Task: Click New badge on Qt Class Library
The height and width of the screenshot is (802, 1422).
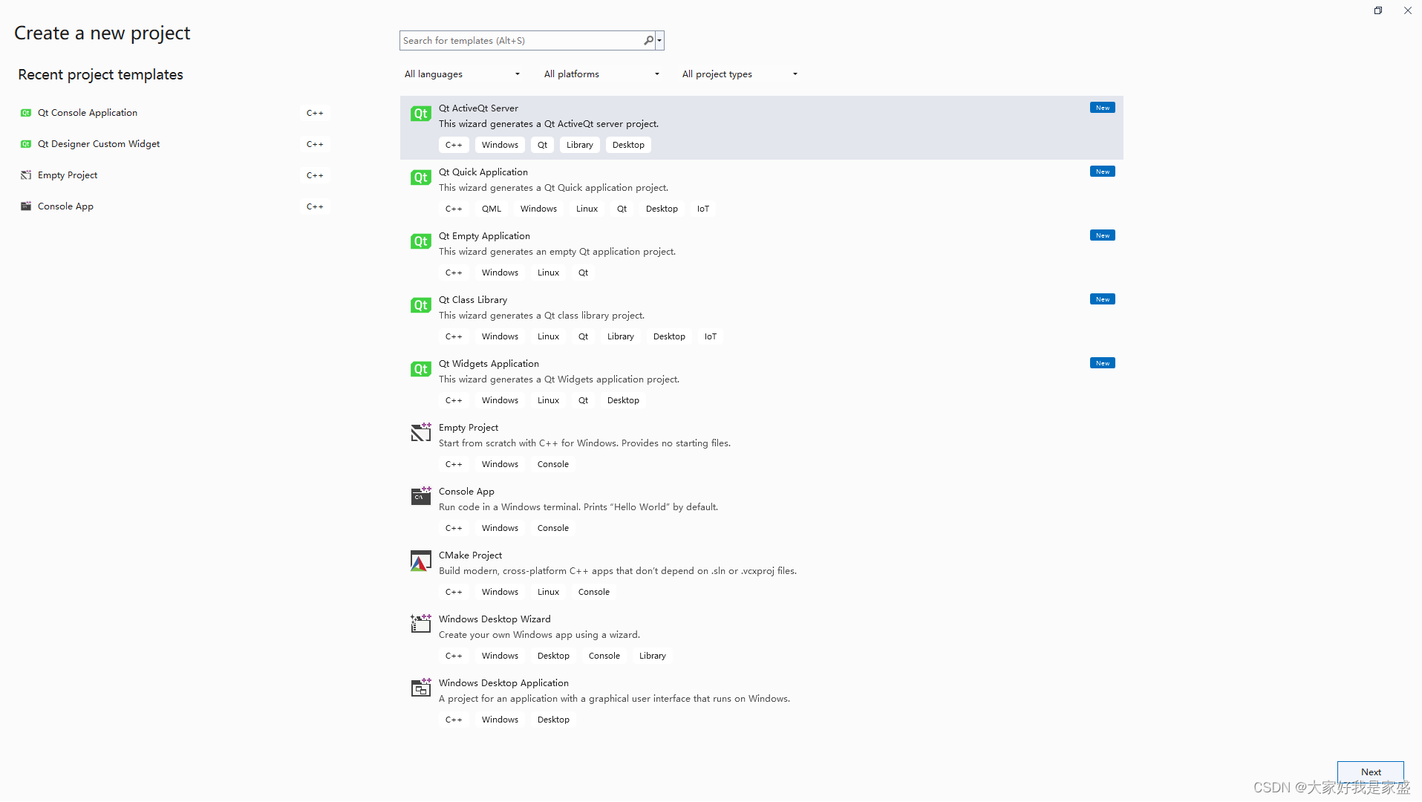Action: pos(1102,299)
